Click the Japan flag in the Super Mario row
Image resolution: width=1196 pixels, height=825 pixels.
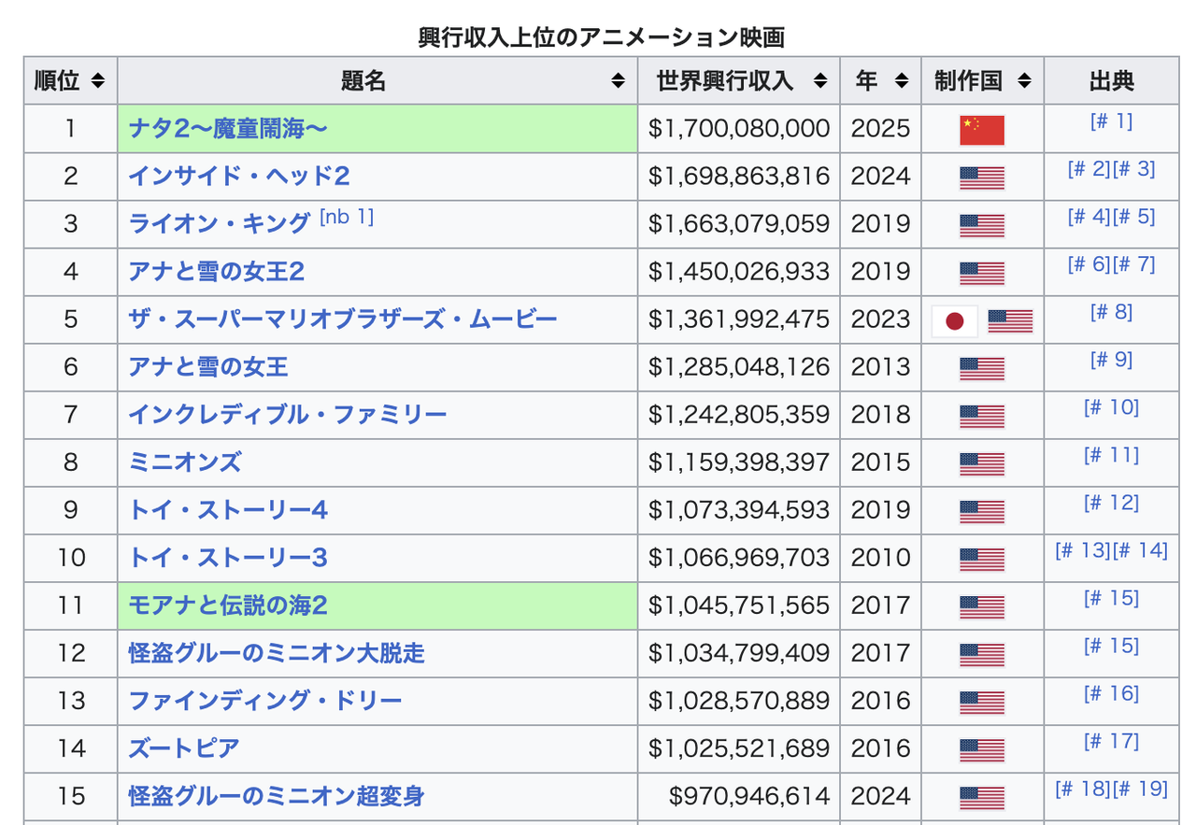click(955, 320)
